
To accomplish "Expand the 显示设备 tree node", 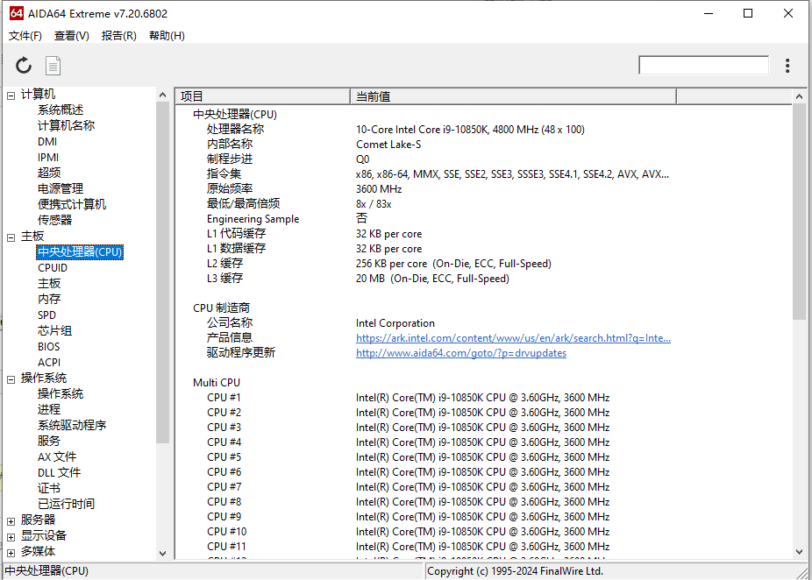I will tap(11, 537).
